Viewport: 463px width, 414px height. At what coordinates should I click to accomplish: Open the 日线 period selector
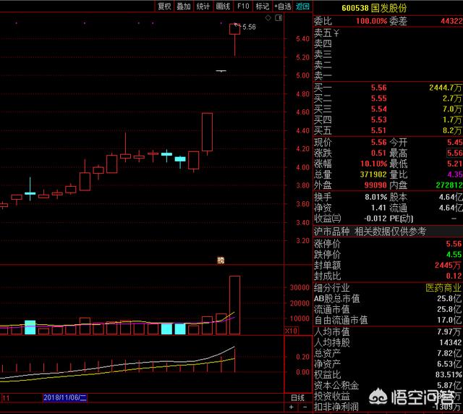click(297, 398)
